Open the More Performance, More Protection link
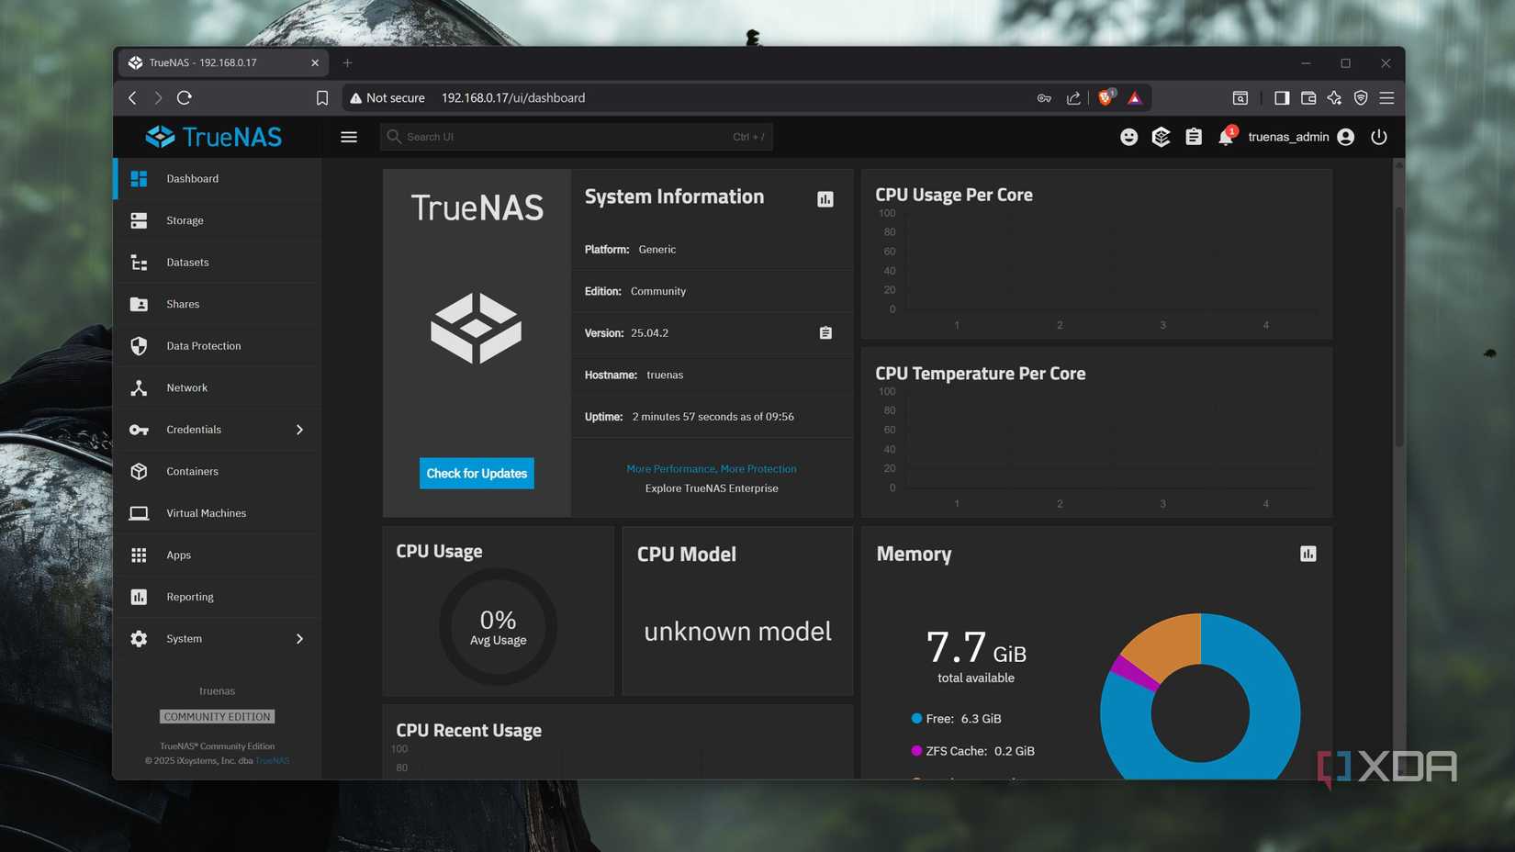This screenshot has height=852, width=1515. coord(711,468)
